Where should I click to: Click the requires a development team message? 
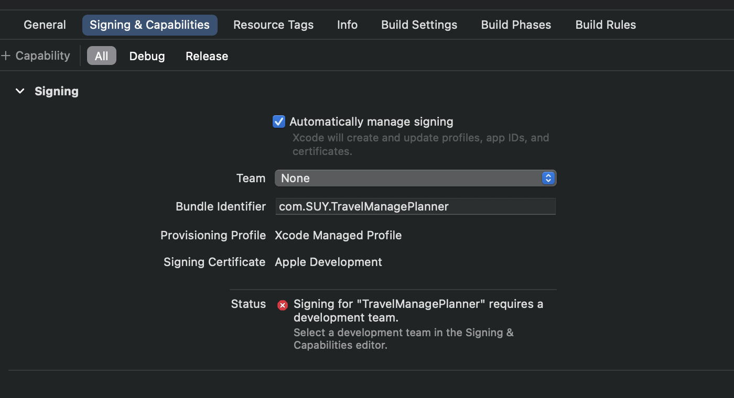(418, 311)
